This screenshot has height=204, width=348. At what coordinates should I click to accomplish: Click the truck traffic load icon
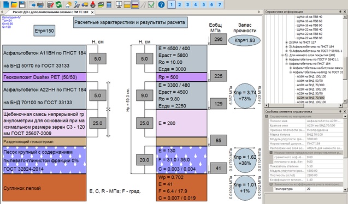(85, 4)
